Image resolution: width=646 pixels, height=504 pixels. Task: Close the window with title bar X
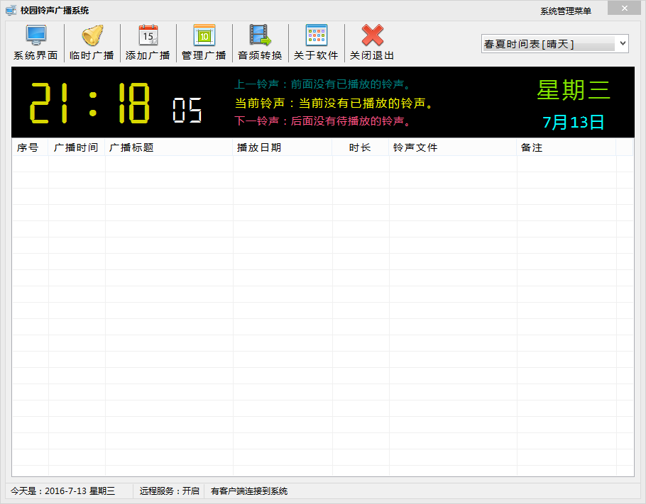point(625,9)
